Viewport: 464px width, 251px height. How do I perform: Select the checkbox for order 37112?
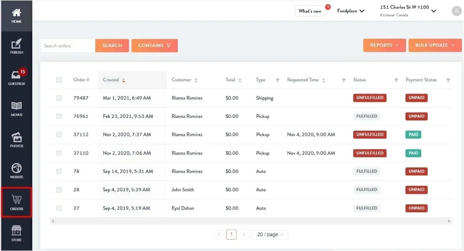(59, 135)
